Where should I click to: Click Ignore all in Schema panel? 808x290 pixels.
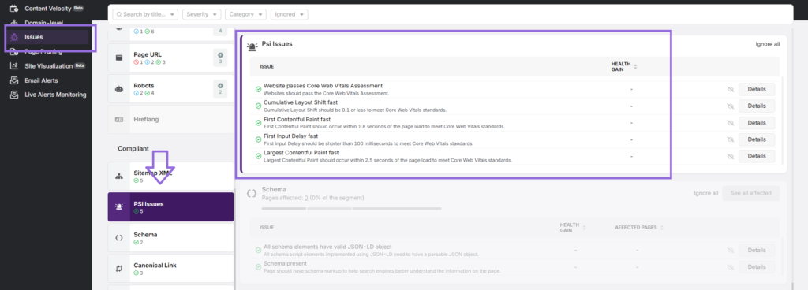[x=705, y=193]
